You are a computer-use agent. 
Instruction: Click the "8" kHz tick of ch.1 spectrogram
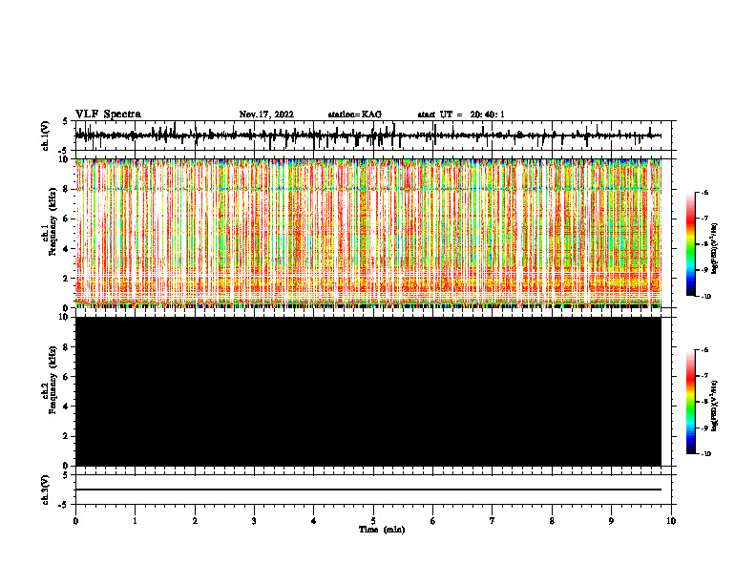click(67, 189)
